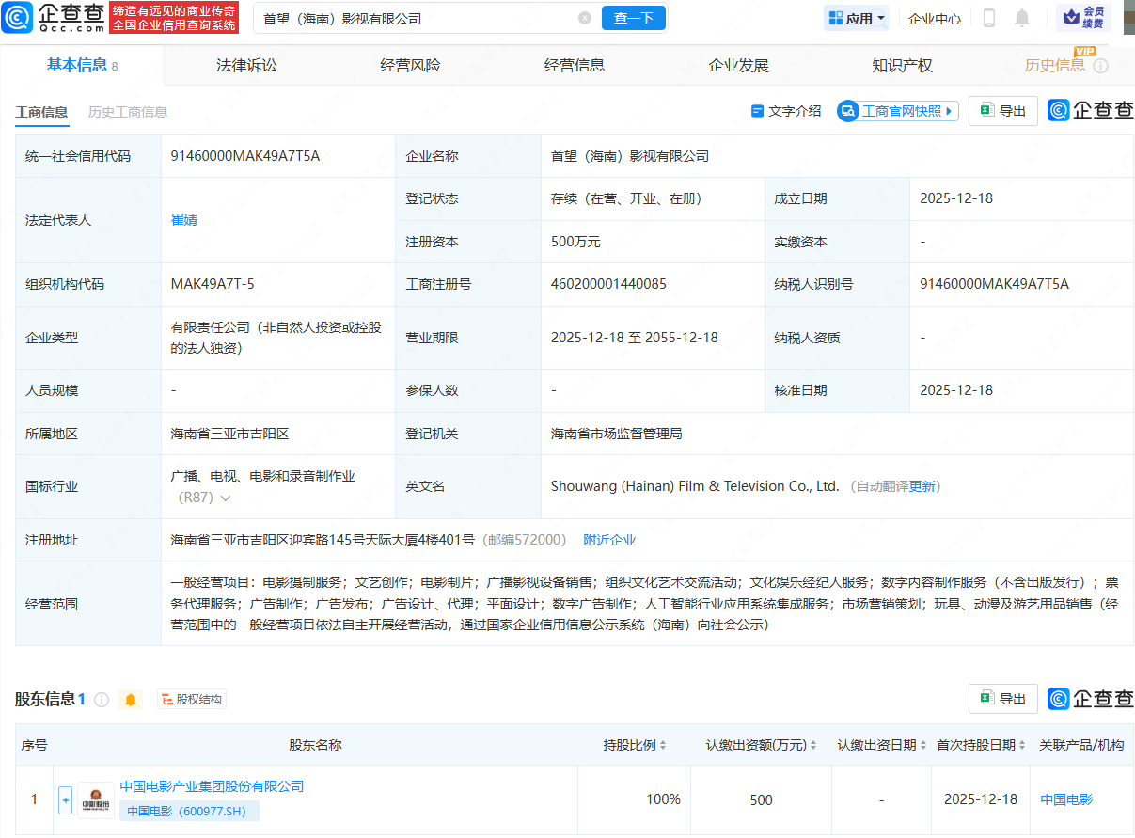Expand the shareholder row with the plus sign
1135x838 pixels.
(x=64, y=799)
